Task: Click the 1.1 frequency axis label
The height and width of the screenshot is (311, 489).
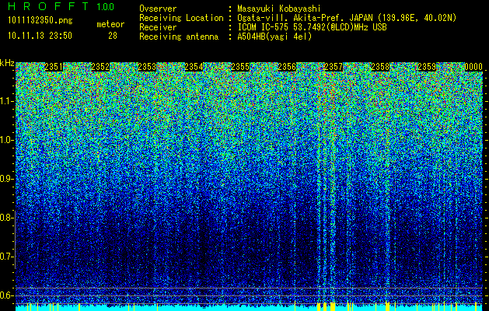Action: point(6,101)
